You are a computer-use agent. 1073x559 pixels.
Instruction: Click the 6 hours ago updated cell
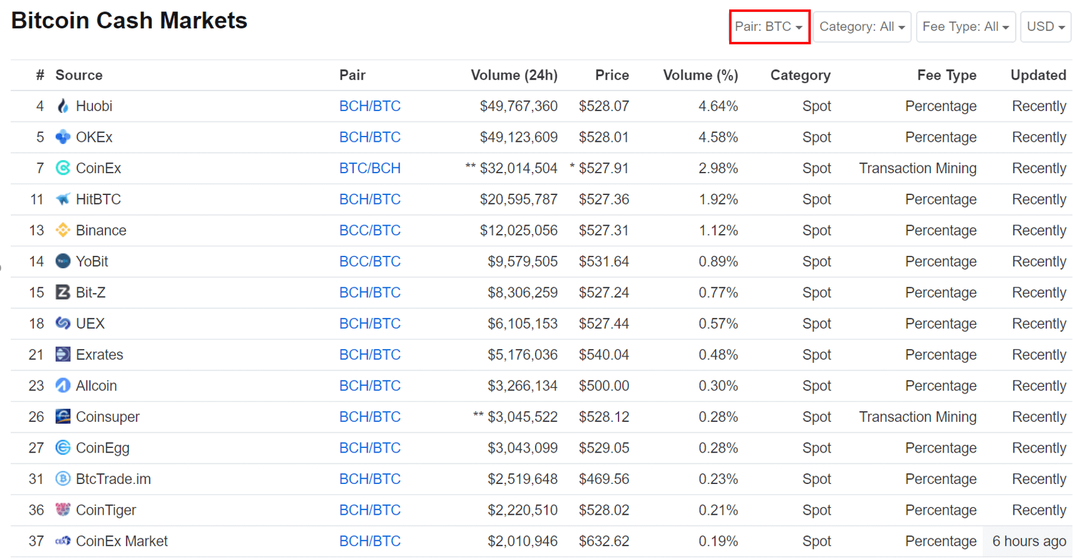tap(1029, 541)
